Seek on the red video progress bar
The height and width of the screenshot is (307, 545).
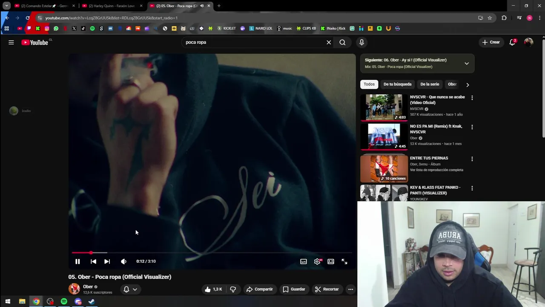point(212,253)
